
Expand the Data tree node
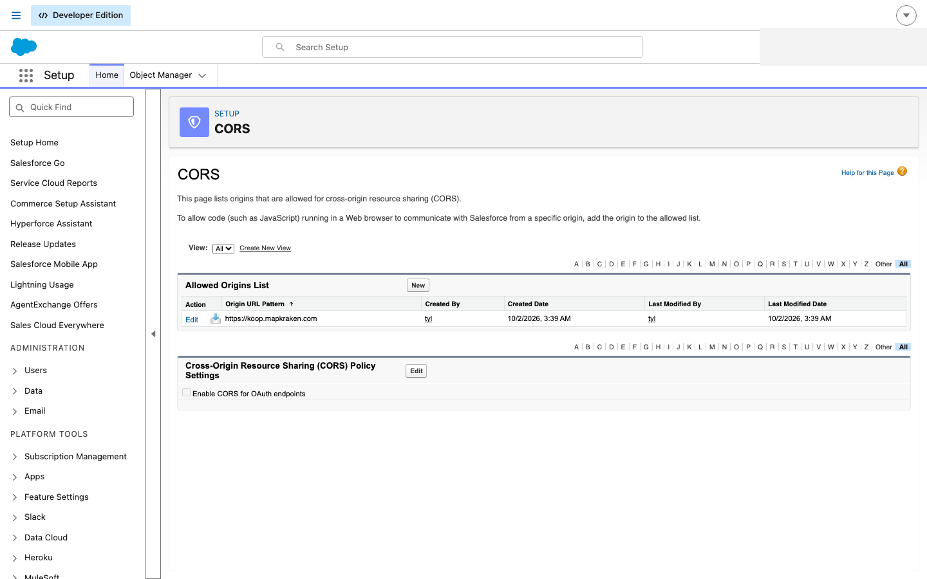click(x=15, y=391)
